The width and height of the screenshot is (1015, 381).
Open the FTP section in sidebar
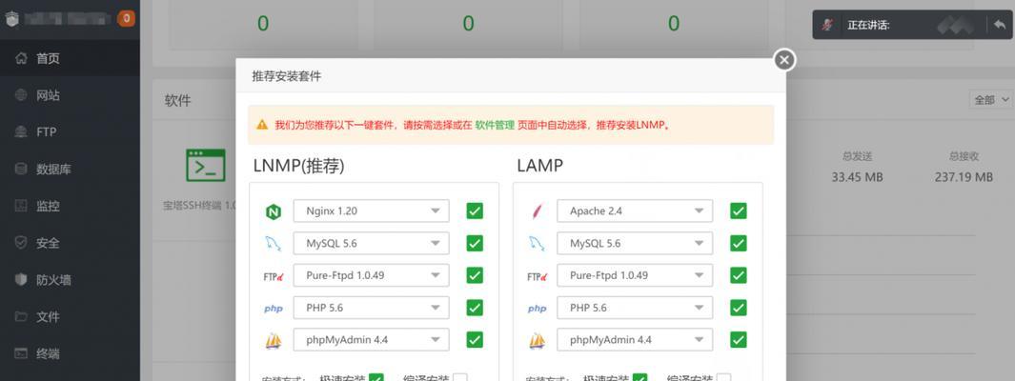(70, 132)
